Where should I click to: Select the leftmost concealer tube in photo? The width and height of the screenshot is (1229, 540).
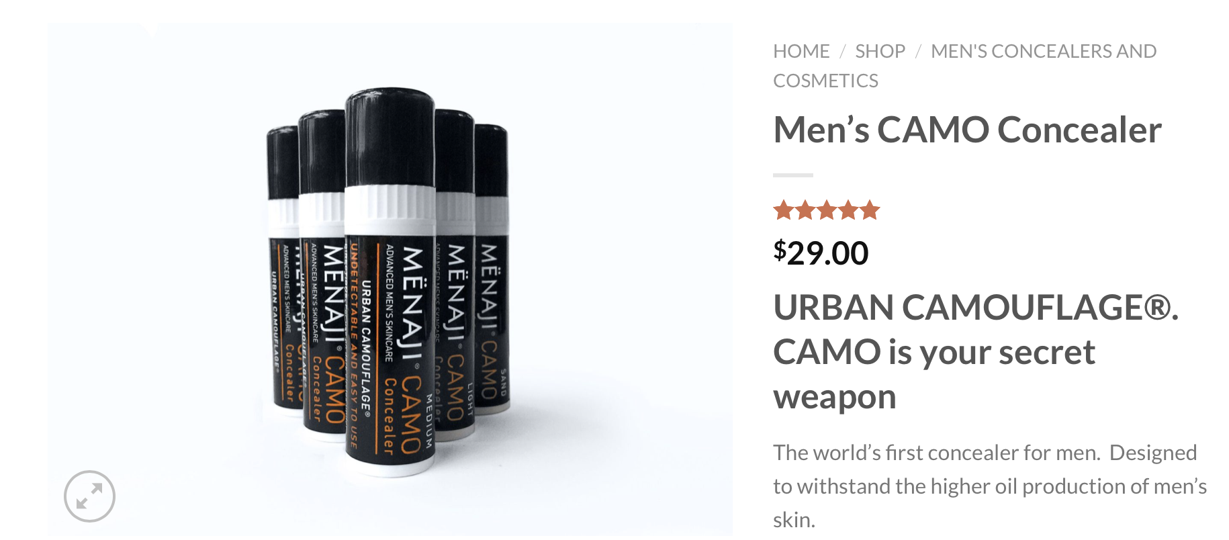(283, 269)
